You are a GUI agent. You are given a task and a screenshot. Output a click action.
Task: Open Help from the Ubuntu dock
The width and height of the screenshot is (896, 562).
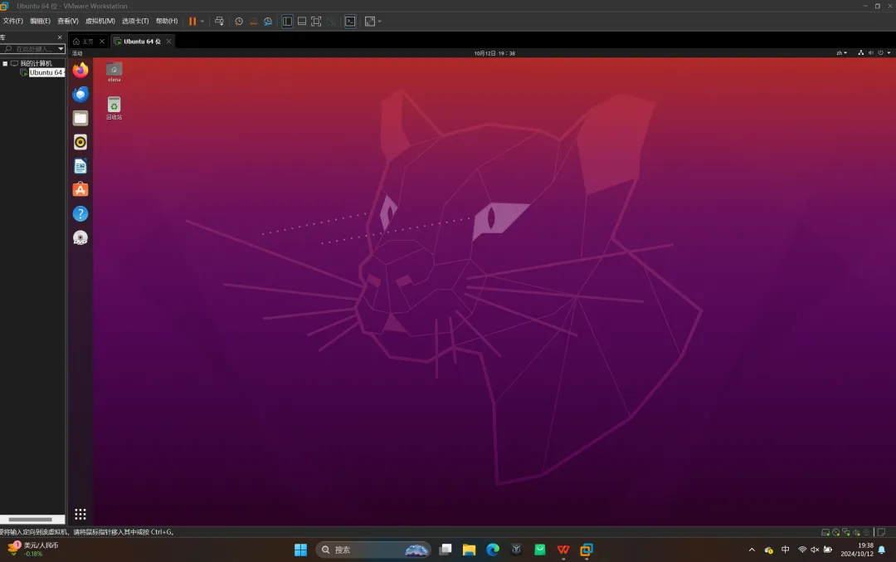80,214
